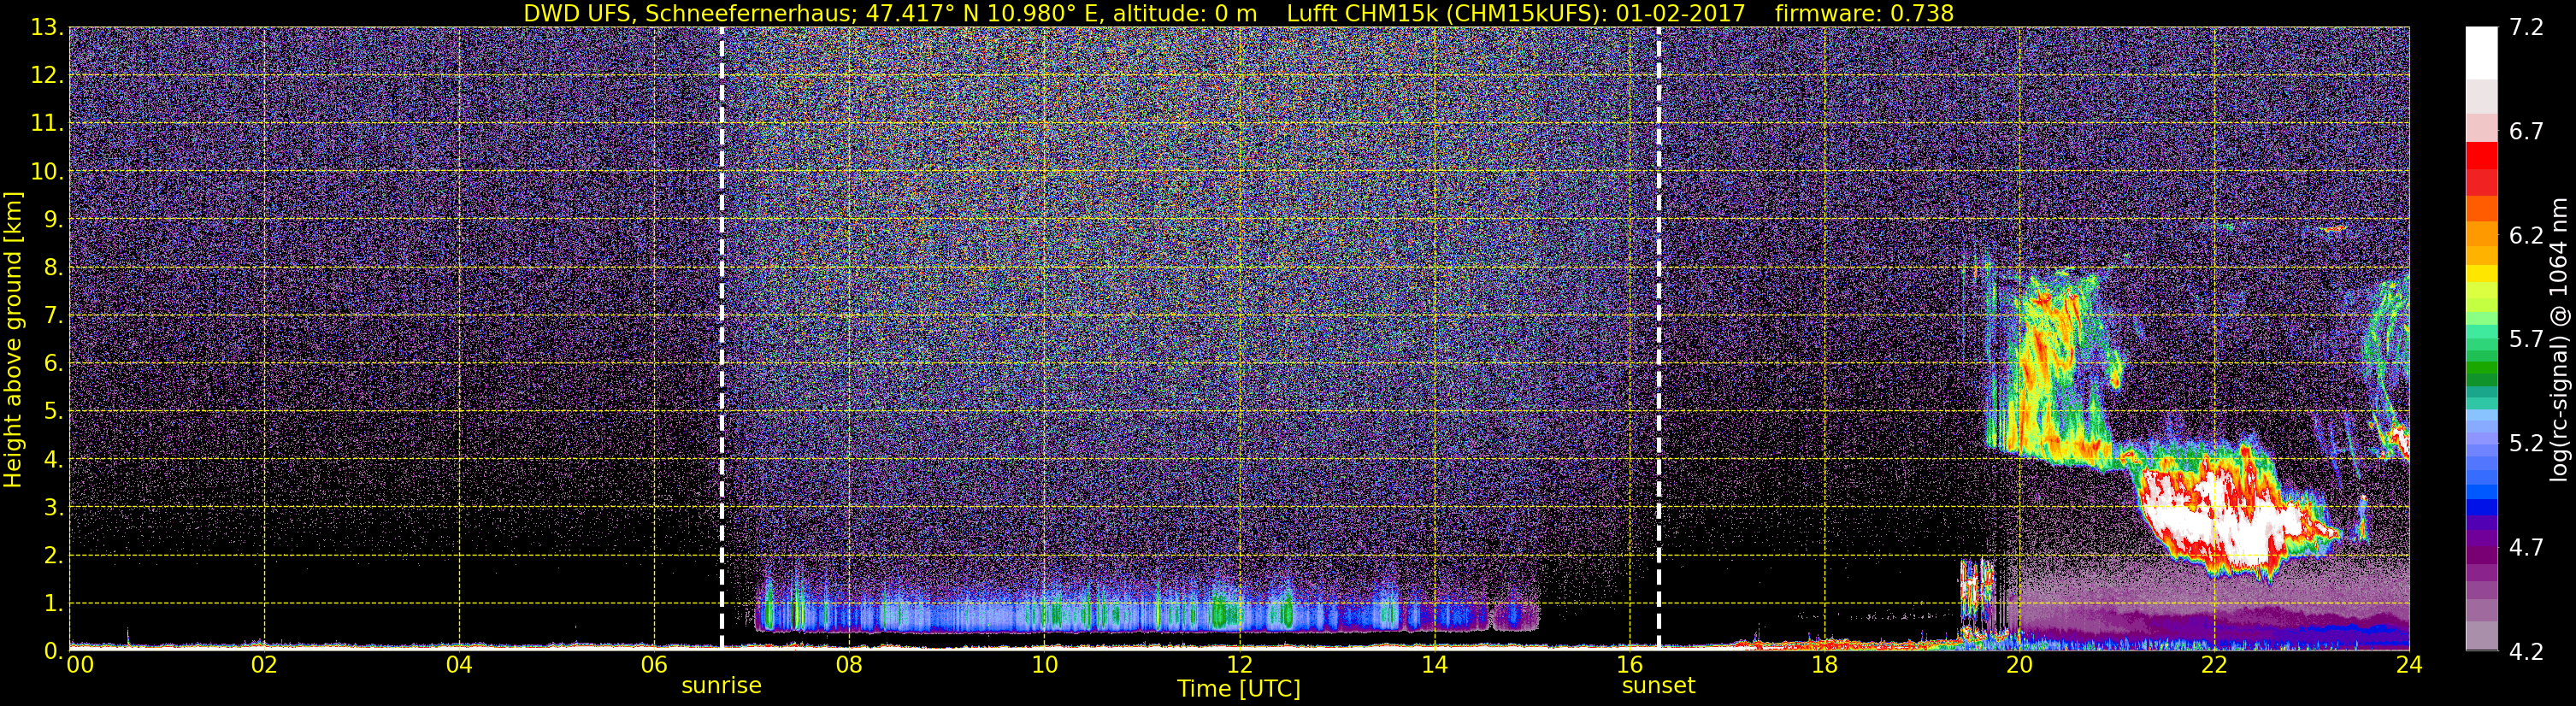Click the time axis tick '02'

(264, 665)
